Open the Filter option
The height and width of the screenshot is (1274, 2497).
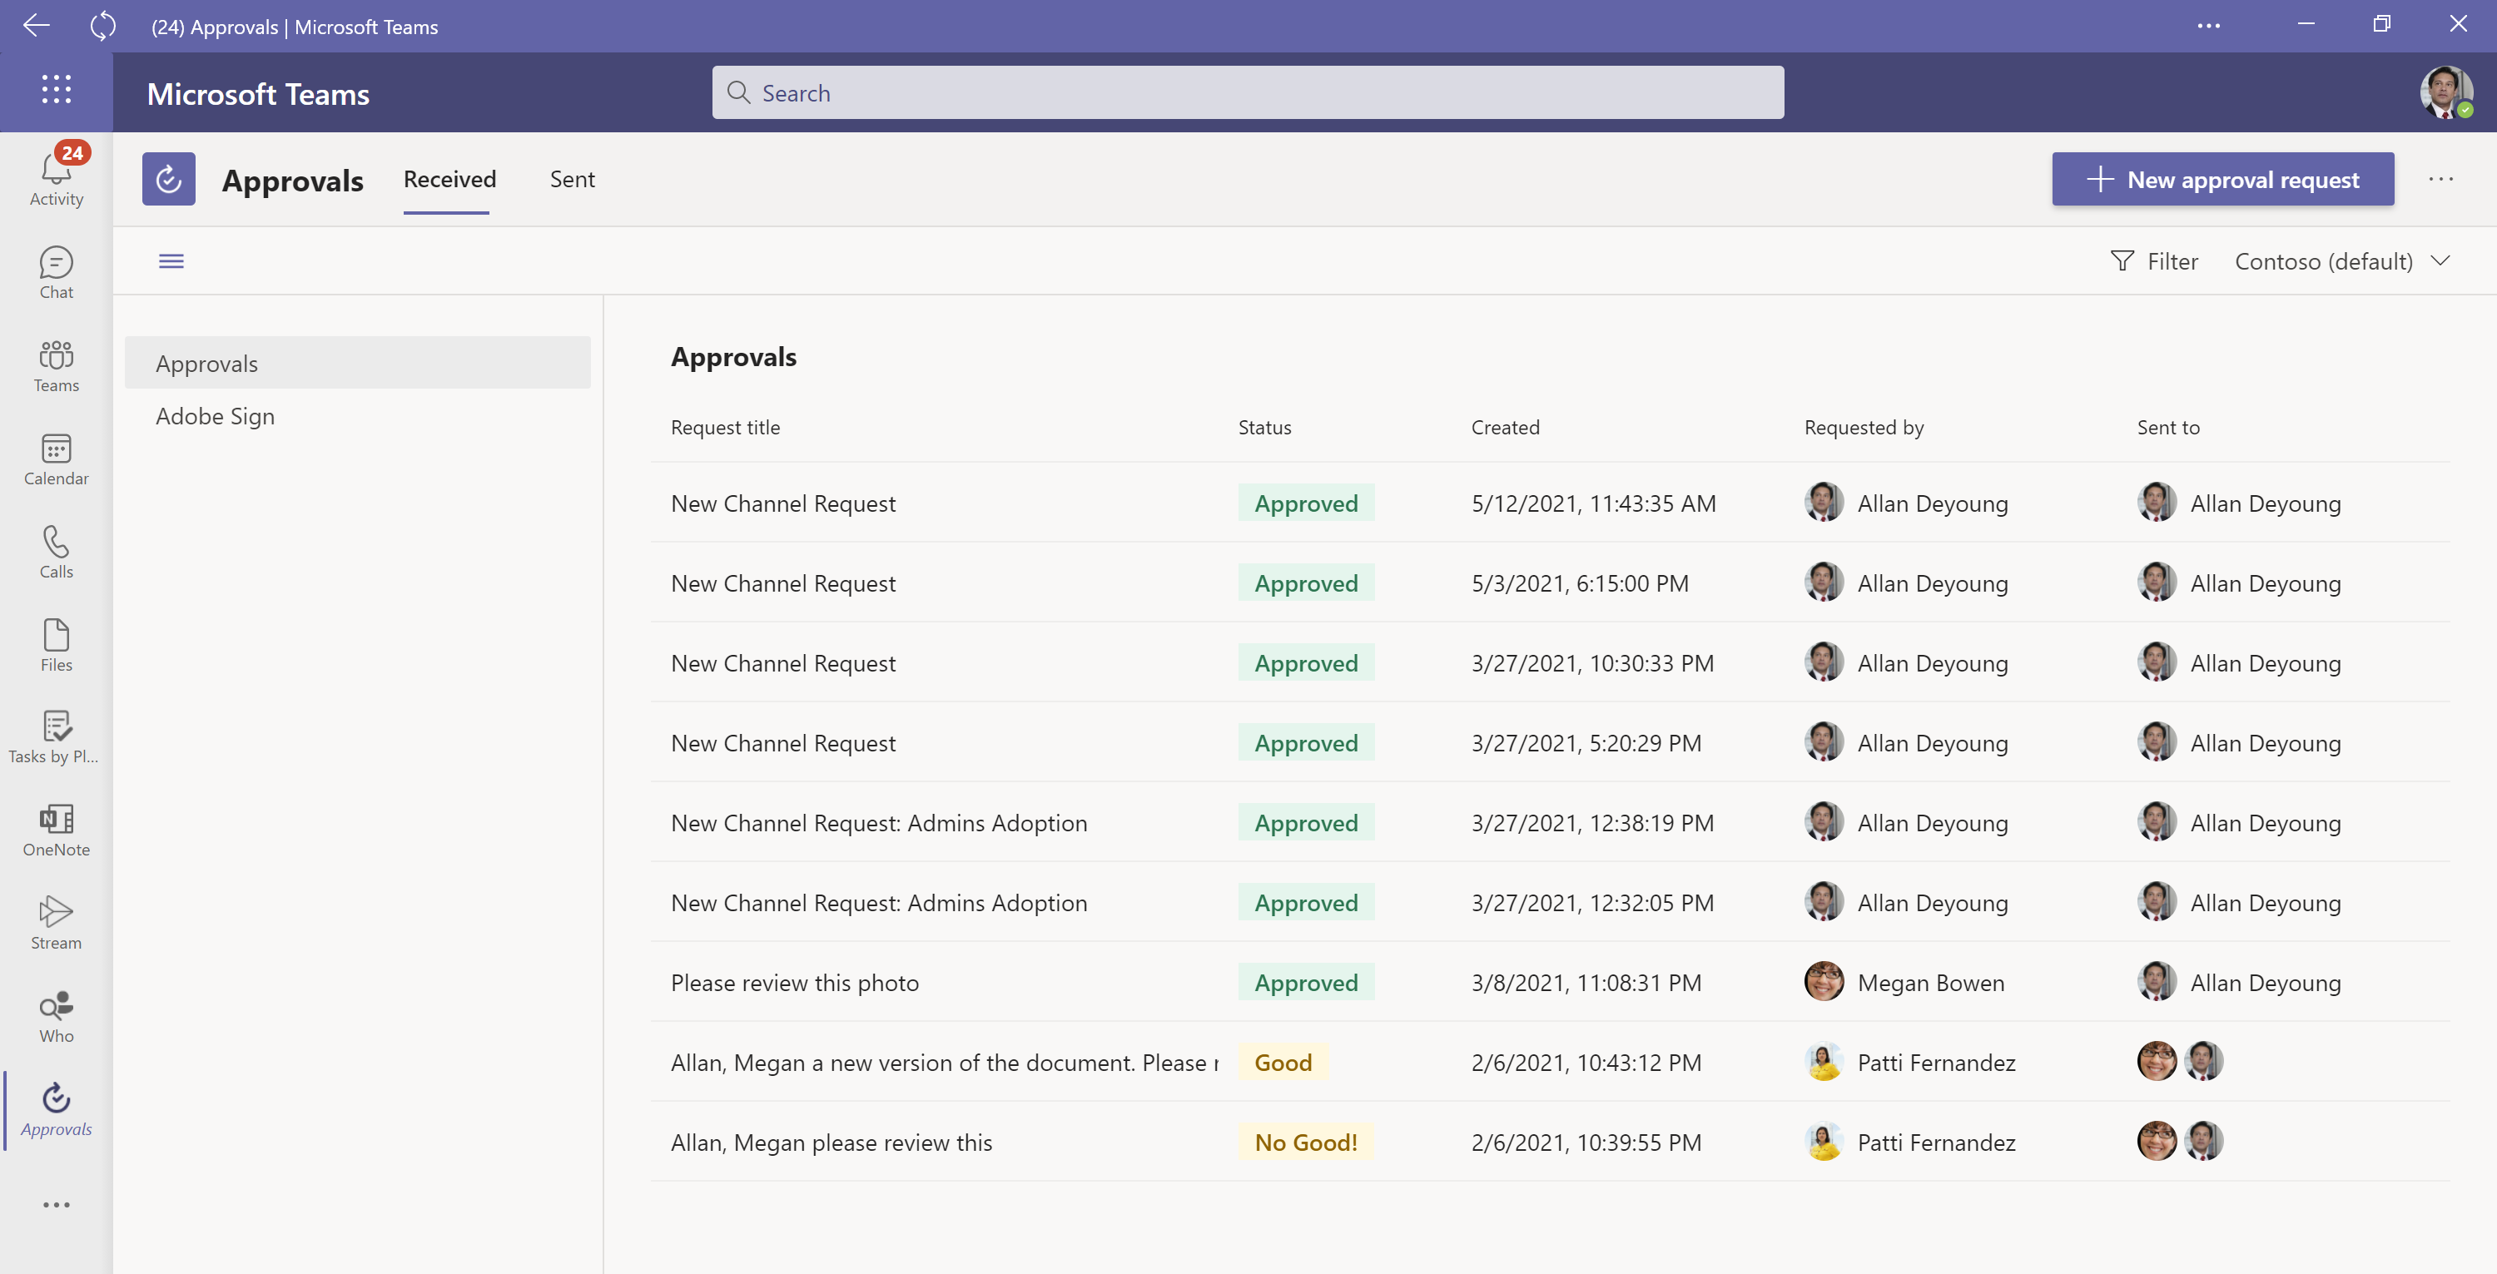point(2154,260)
